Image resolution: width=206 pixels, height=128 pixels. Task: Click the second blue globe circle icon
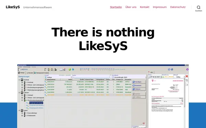pyautogui.click(x=172, y=69)
